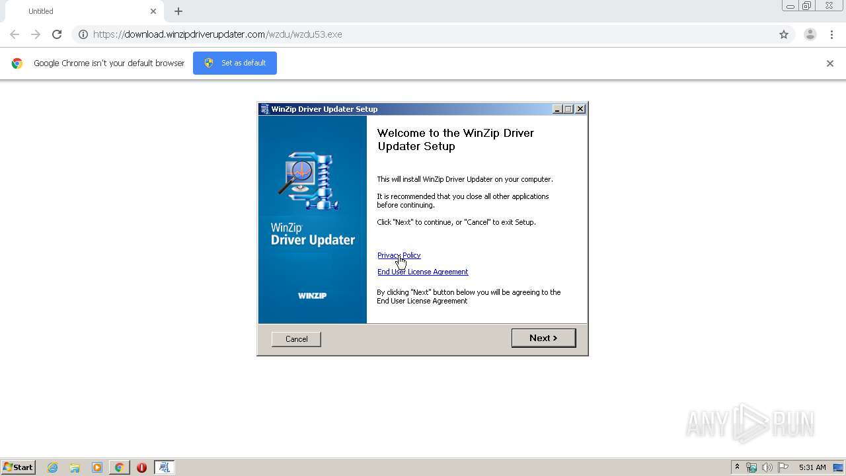Viewport: 846px width, 476px height.
Task: Maximize the WinZip setup dialog
Action: (x=568, y=109)
